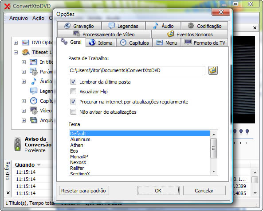This screenshot has width=263, height=211.
Task: Click the theme list scrollbar thumb
Action: [x=213, y=148]
